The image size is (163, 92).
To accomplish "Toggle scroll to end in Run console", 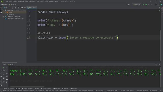I will (x=7, y=77).
